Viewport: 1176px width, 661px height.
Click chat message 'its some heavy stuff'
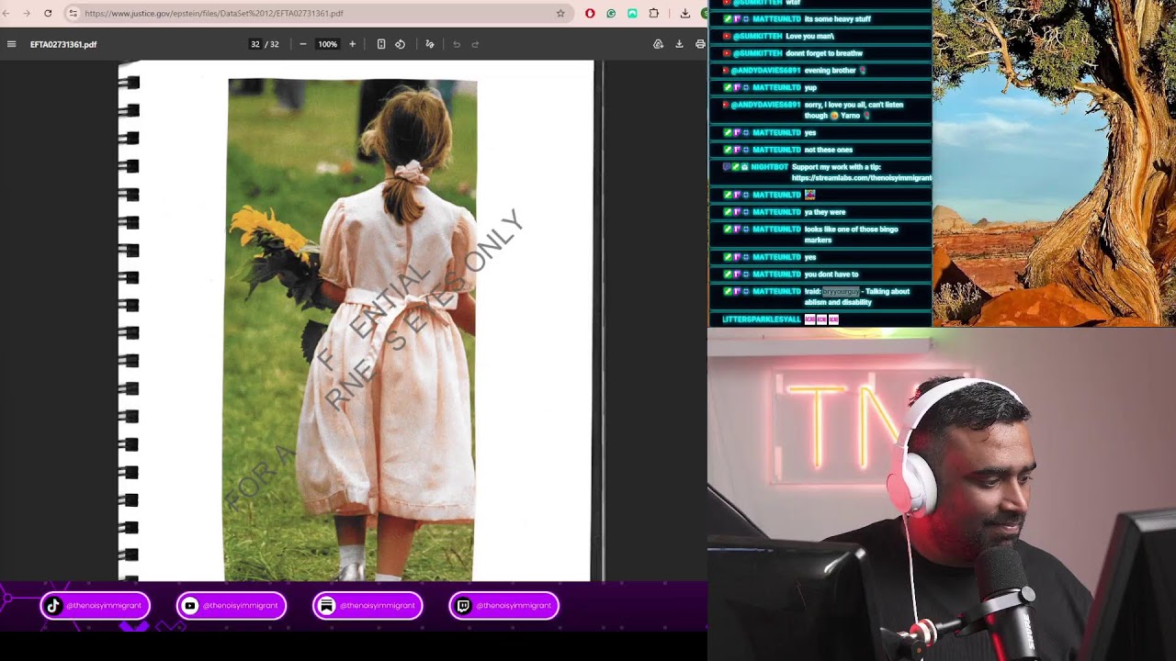(837, 18)
